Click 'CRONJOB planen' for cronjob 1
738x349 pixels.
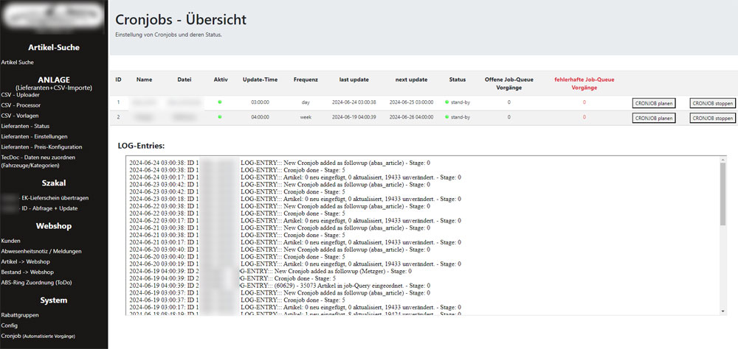(x=654, y=103)
